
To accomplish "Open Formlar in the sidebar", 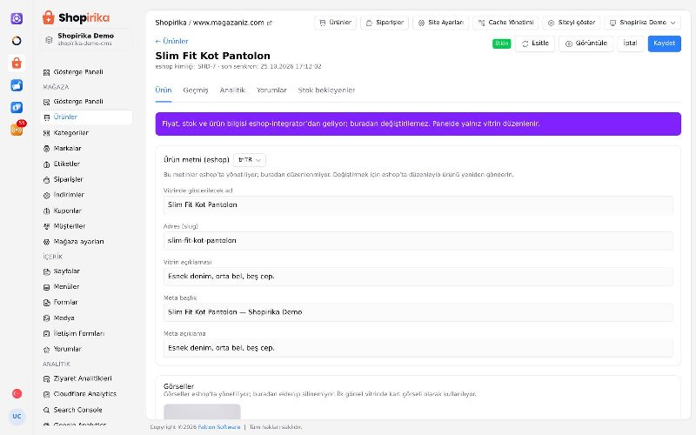I will click(x=86, y=302).
